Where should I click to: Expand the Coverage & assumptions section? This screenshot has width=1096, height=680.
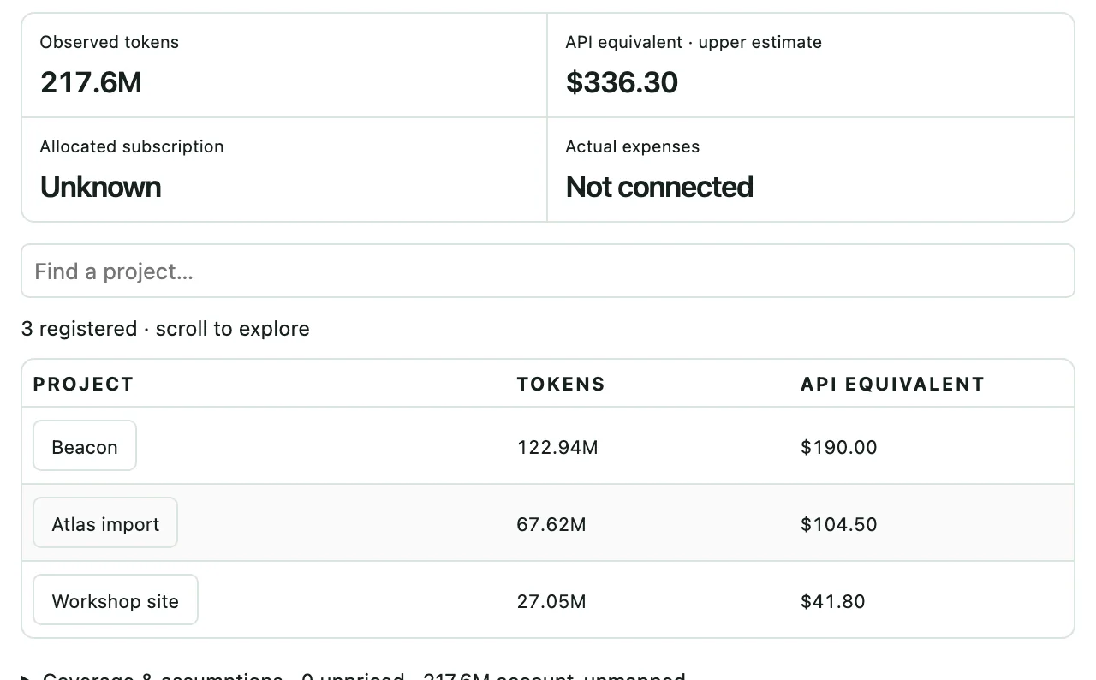[353, 675]
